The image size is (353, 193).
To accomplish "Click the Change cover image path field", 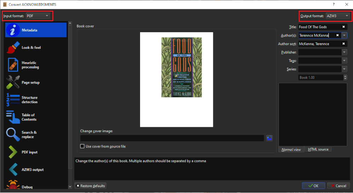I will point(172,138).
